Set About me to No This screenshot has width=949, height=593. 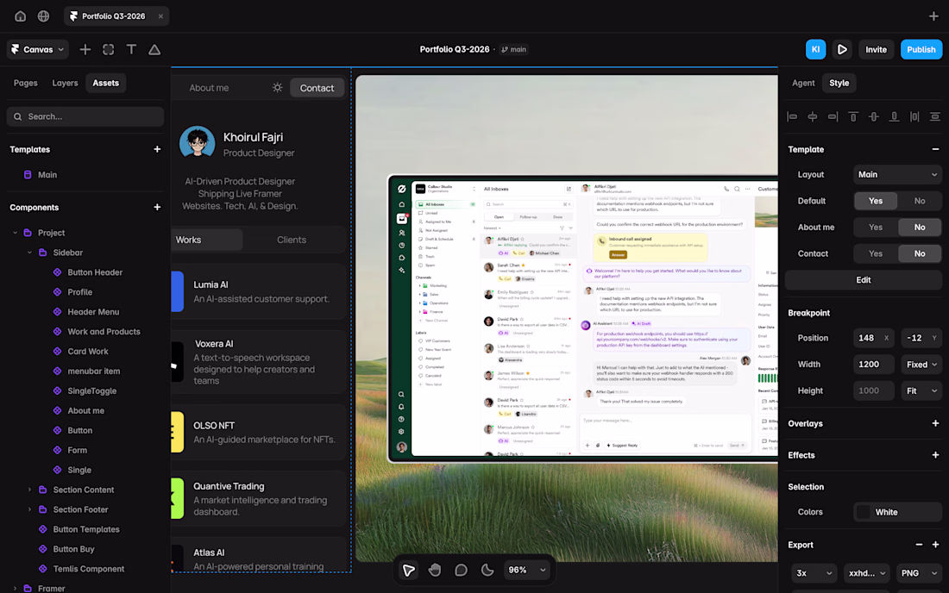pos(920,228)
